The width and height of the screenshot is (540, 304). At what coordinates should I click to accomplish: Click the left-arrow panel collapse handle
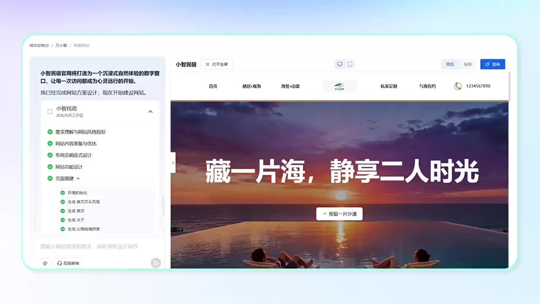[x=173, y=163]
